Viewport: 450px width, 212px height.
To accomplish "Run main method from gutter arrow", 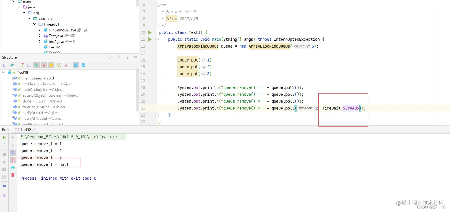I will click(x=150, y=39).
